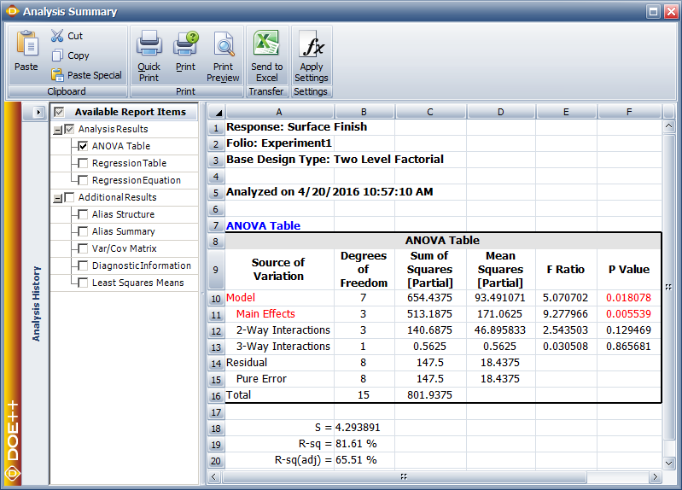Click the vertical scrollbar's up arrow

click(668, 126)
